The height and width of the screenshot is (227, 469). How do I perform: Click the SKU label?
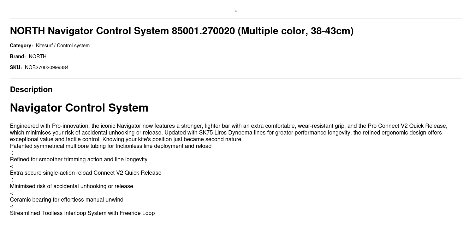[x=16, y=67]
